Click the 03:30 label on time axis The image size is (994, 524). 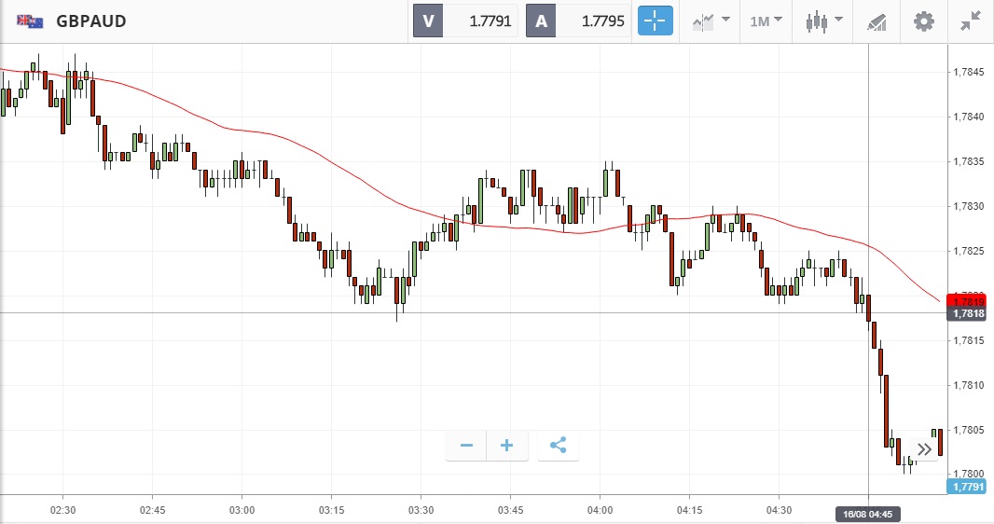[421, 510]
